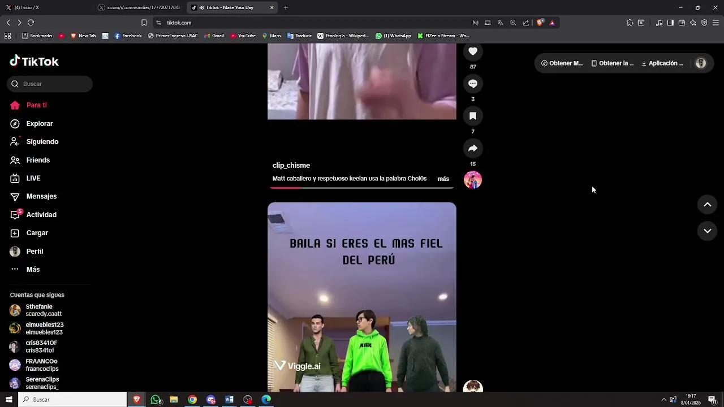This screenshot has width=724, height=407.
Task: Bookmark this page using the address bar icon
Action: pyautogui.click(x=144, y=23)
